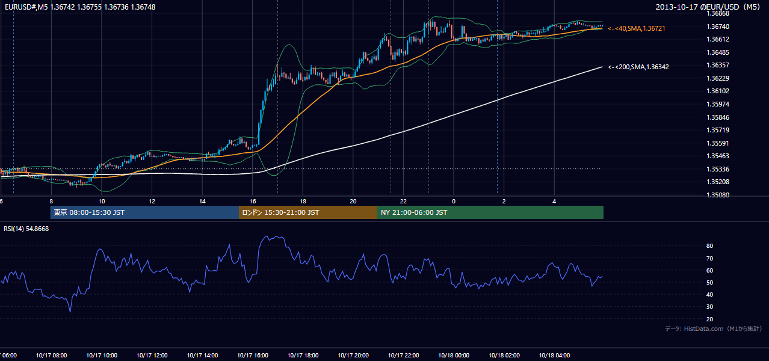
Task: Click hour tick 22 under price chart
Action: coord(404,201)
